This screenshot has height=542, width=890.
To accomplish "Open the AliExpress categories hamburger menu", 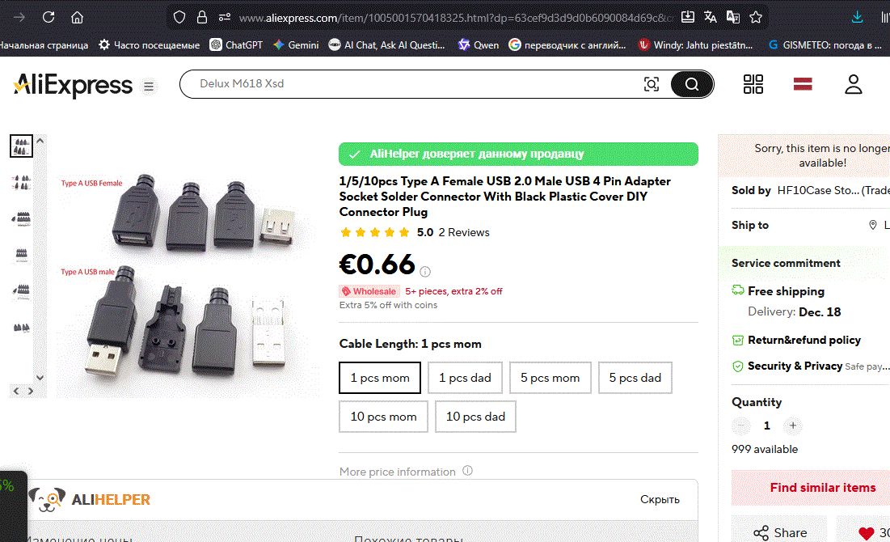I will [x=149, y=86].
